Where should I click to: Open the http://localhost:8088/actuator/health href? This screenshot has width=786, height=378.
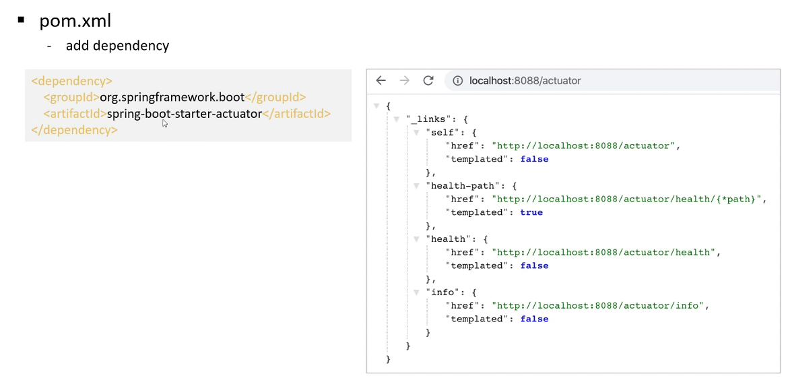tap(603, 252)
